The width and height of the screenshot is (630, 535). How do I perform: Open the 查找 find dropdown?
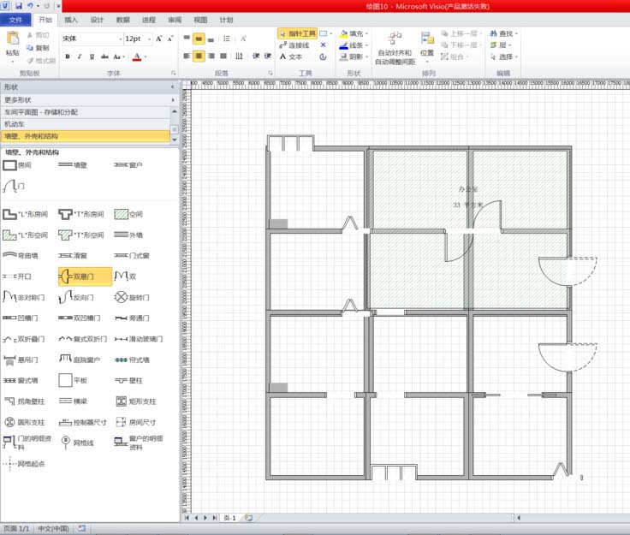[x=503, y=33]
